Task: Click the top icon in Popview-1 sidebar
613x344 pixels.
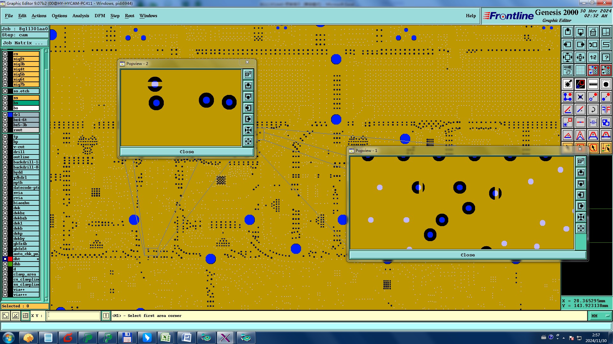Action: point(581,161)
